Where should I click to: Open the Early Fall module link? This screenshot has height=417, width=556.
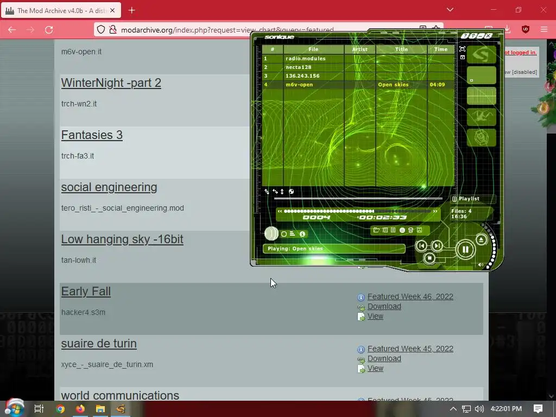click(x=86, y=292)
